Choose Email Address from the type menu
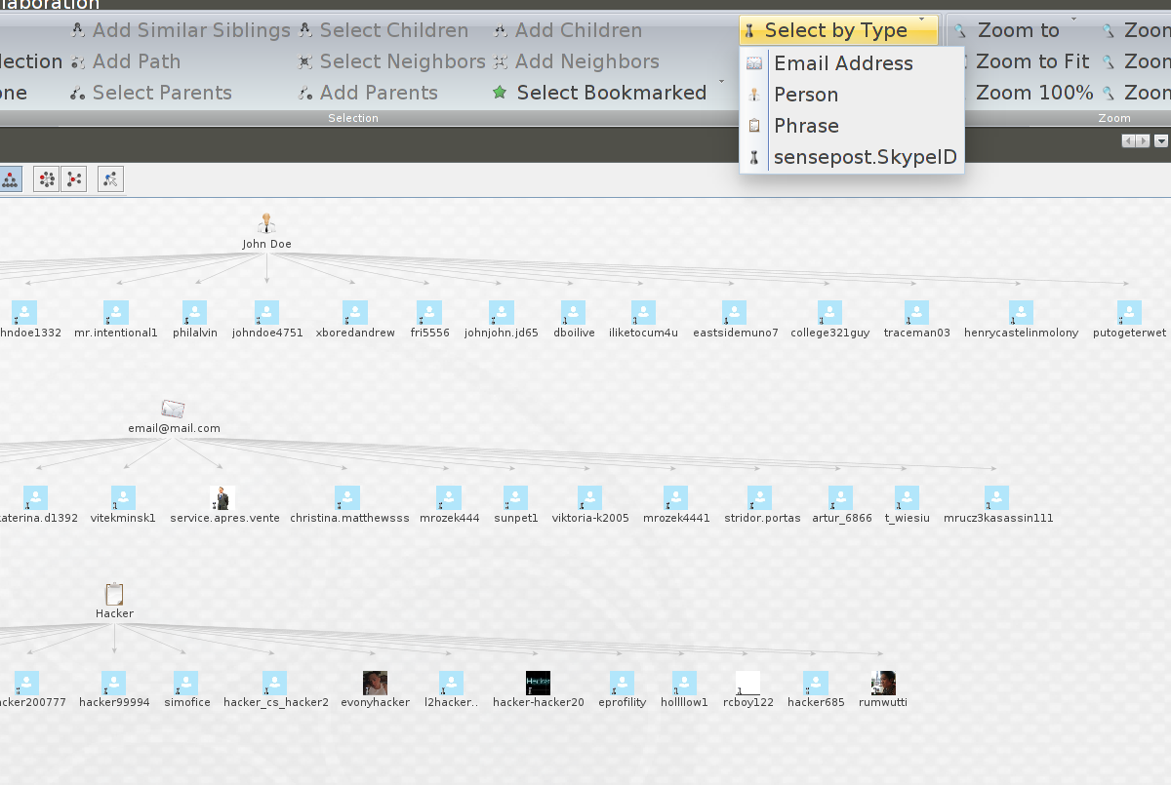Screen dimensions: 1171x785 843,63
